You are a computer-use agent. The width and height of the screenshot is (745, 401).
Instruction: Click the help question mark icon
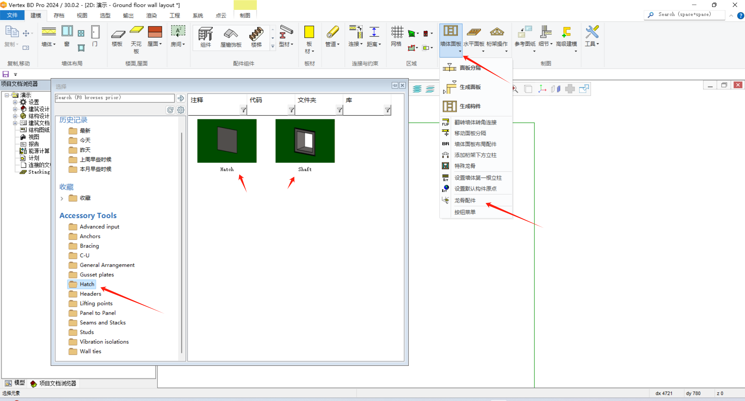pos(740,15)
